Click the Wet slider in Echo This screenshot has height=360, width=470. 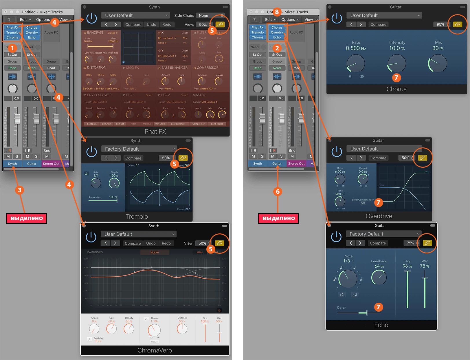[x=425, y=289]
